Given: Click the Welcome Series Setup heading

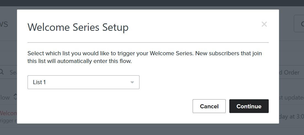Looking at the screenshot, I should (78, 27).
